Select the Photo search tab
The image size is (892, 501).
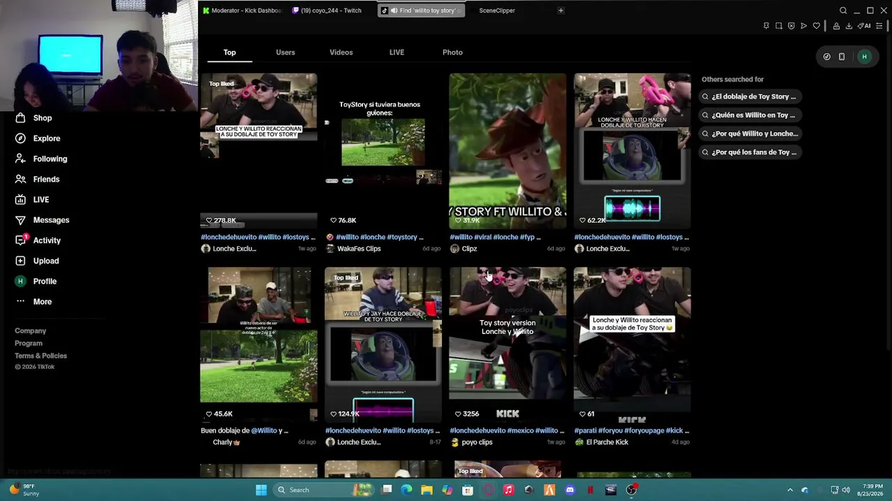(452, 52)
